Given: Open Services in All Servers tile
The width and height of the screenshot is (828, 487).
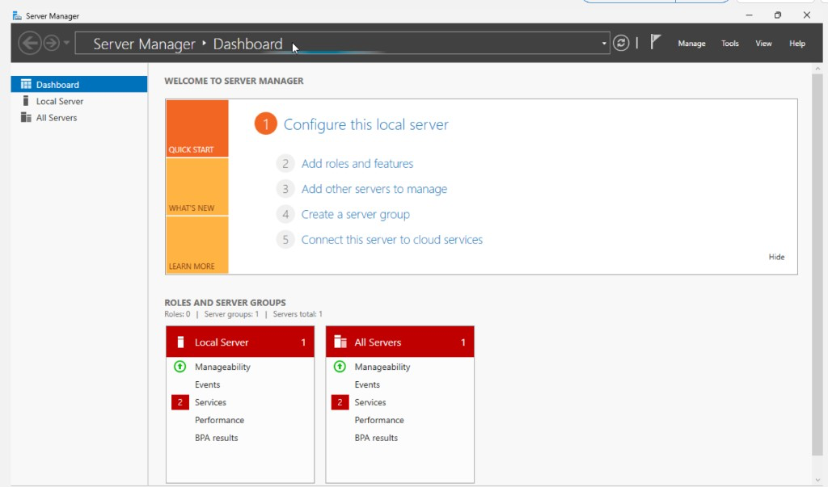Looking at the screenshot, I should coord(370,402).
